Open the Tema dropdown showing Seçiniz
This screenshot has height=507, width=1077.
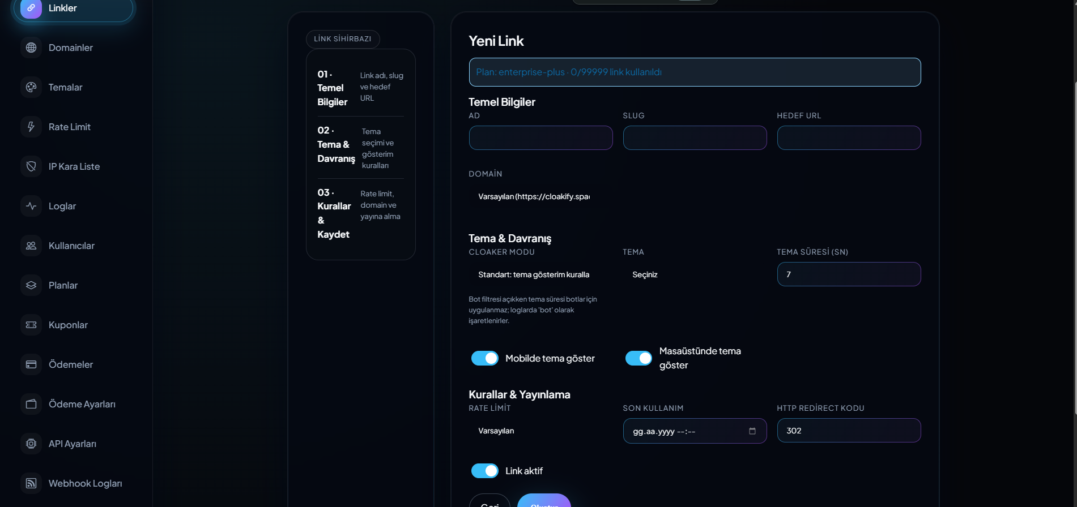coord(694,274)
